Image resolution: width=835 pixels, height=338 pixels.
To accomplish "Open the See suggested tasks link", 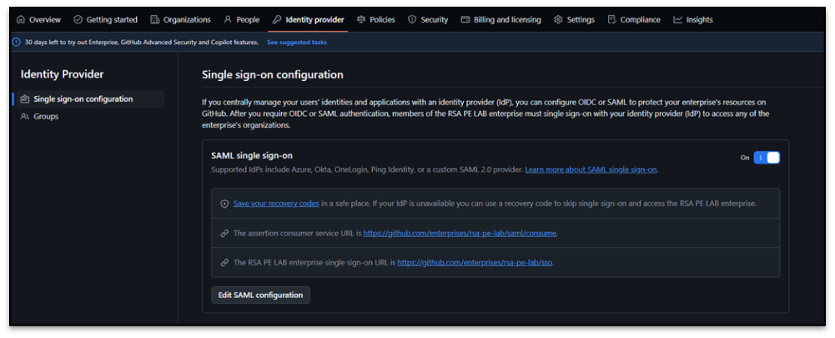I will pos(296,42).
